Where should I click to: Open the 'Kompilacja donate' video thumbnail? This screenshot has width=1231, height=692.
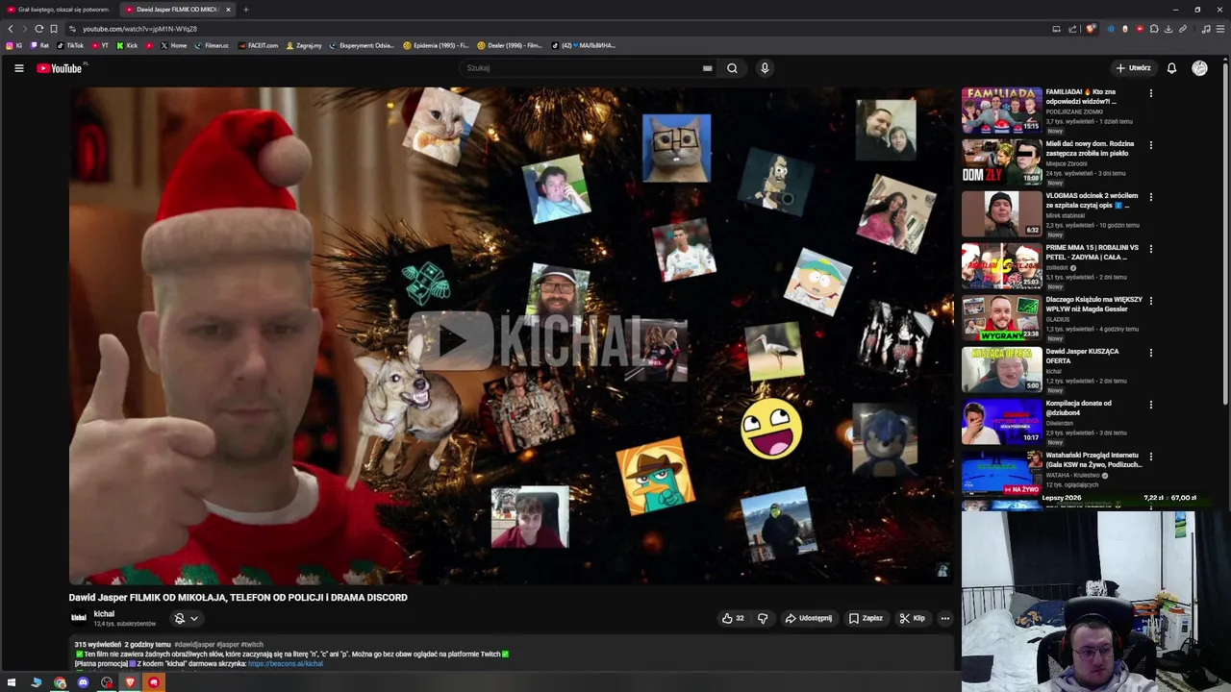click(1001, 422)
